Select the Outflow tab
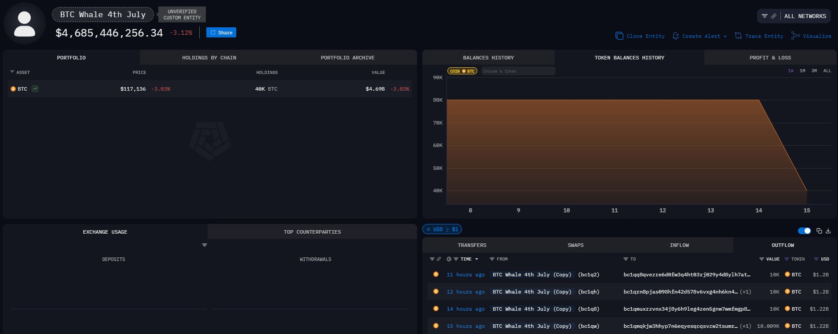 tap(783, 245)
